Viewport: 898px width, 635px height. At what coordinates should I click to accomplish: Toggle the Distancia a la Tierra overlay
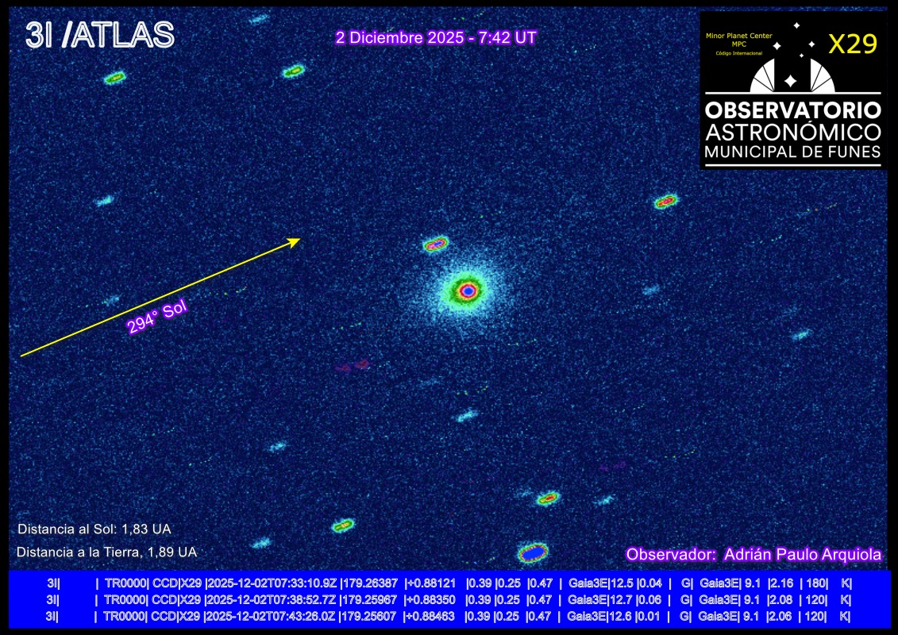tap(107, 550)
